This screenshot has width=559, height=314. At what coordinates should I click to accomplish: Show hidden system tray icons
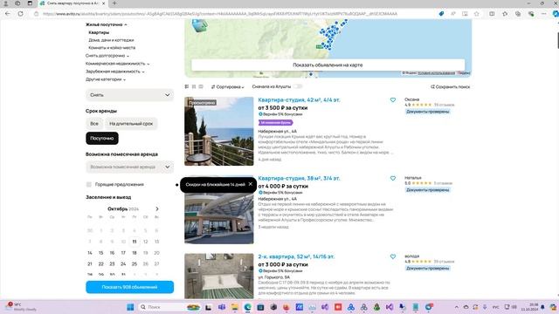(456, 307)
